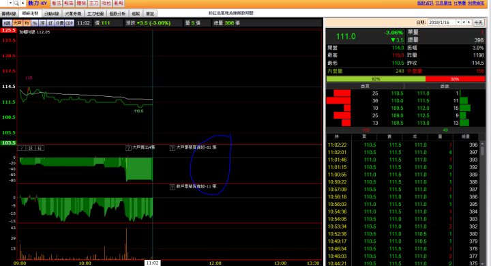Click the bid price 109.0 in order book
Viewport: 491px width, 266px height.
coord(397,116)
